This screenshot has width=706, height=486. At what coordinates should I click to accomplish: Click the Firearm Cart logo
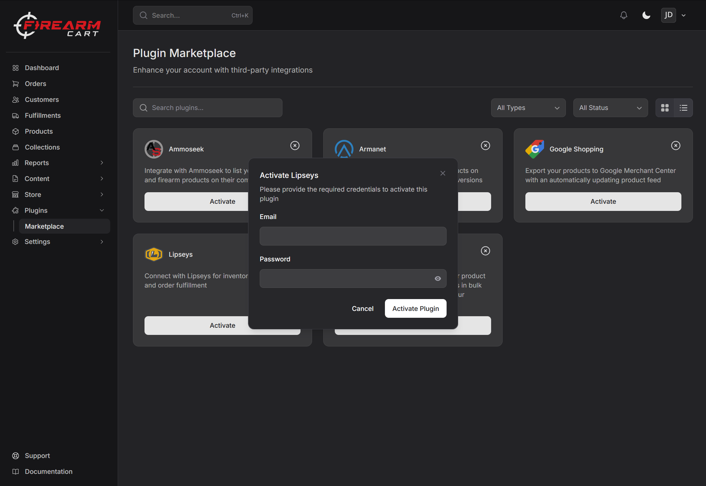point(57,26)
